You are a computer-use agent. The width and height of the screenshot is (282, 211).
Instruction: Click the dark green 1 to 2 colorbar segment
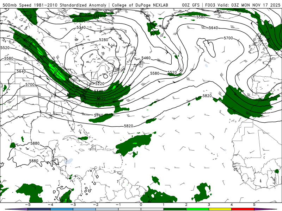175,209
